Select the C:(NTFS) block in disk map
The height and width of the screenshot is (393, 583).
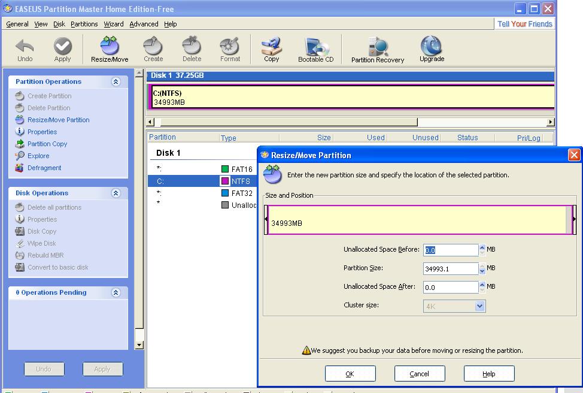[352, 97]
